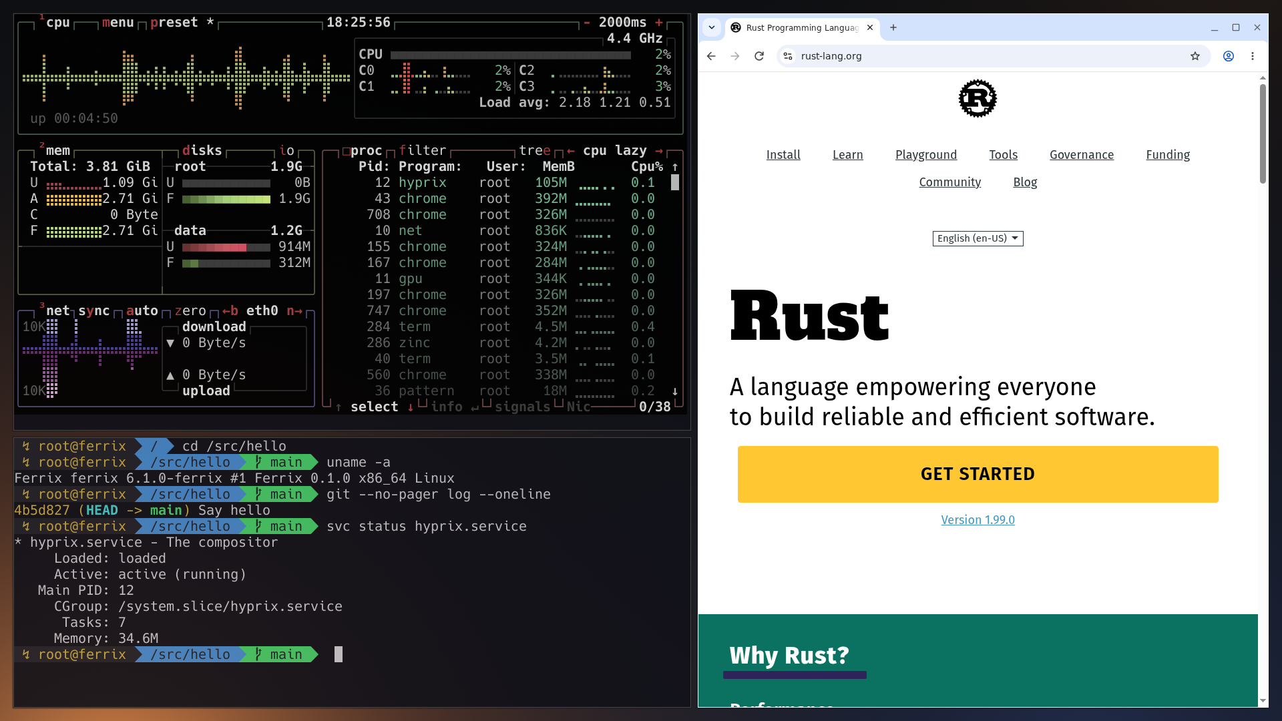The width and height of the screenshot is (1282, 721).
Task: Open the process filter field
Action: point(423,151)
